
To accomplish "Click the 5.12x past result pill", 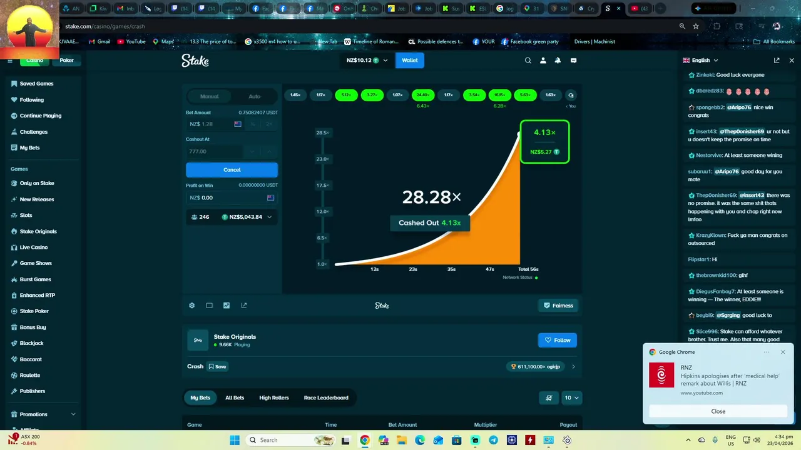I will 347,95.
